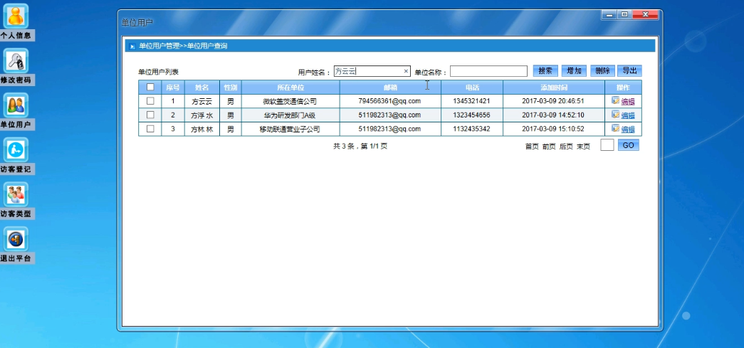Viewport: 744px width, 348px height.
Task: Check the box for row 方浮水
Action: coord(150,115)
